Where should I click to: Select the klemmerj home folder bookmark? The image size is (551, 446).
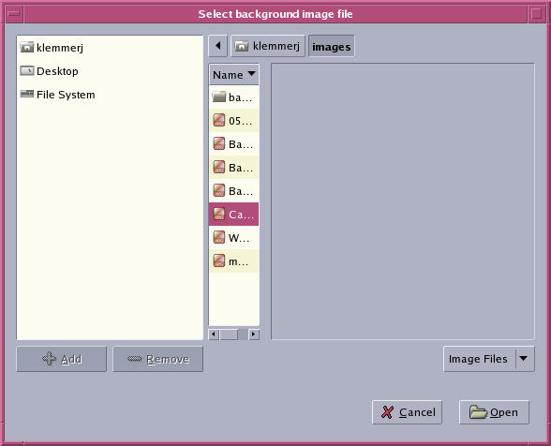tap(52, 48)
